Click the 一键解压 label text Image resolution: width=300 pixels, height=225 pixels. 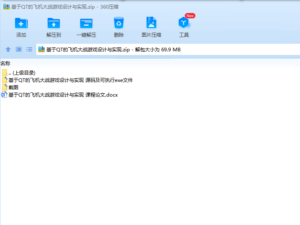[x=86, y=35]
